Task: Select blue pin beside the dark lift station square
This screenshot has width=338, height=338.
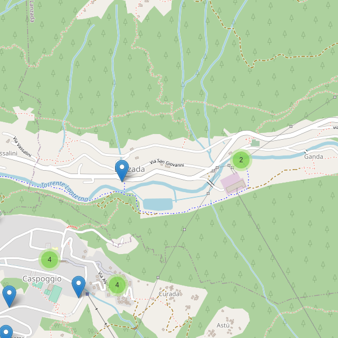Action: coord(78,287)
